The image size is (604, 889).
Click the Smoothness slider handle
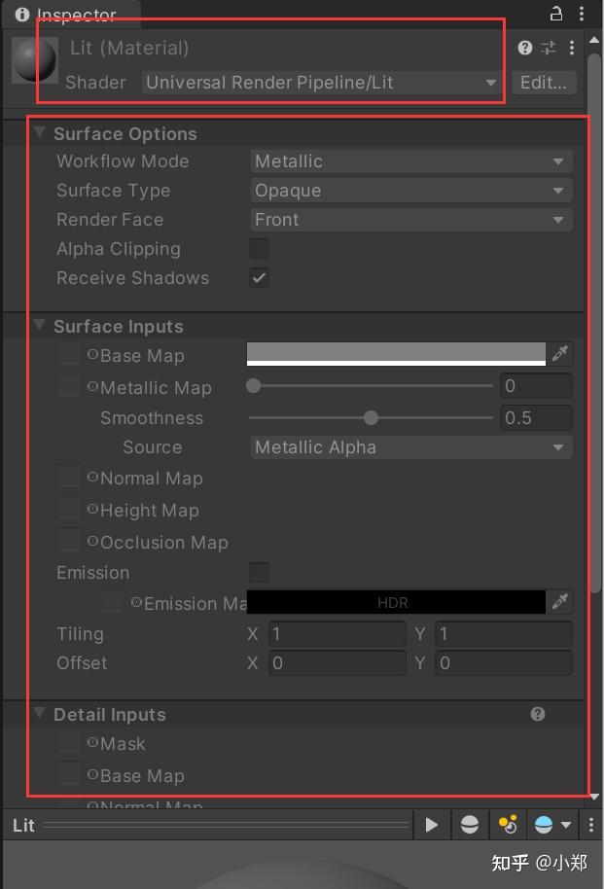point(371,418)
